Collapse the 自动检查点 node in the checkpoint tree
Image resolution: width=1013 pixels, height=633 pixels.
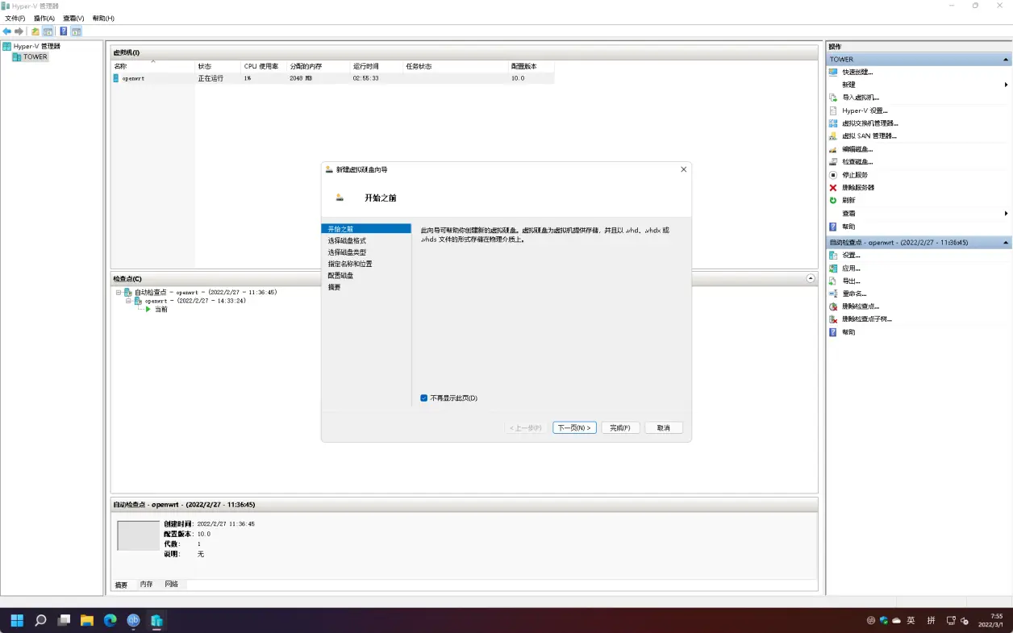119,292
